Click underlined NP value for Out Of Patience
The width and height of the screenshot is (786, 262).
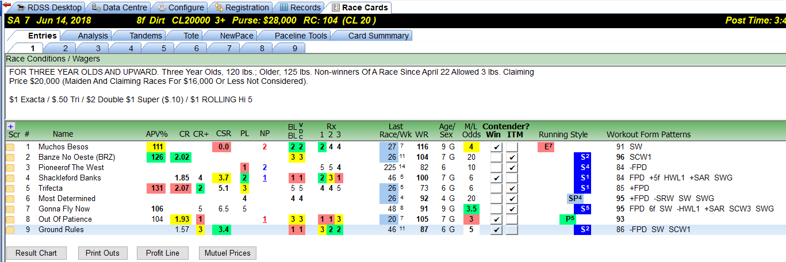pos(264,219)
